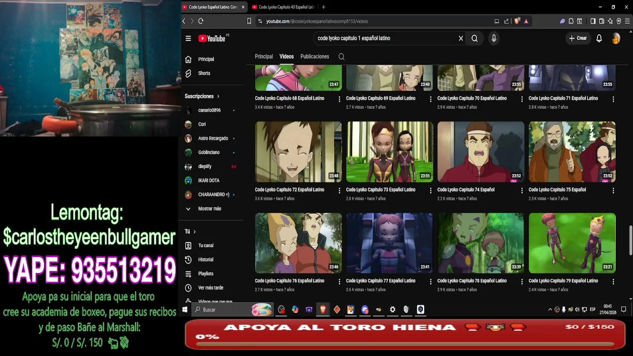Open the Brave main menu icon
The image size is (633, 356).
pyautogui.click(x=628, y=21)
